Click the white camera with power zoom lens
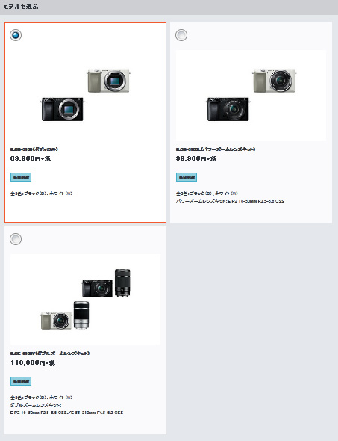Screen dimensions: 338x441 point(275,81)
